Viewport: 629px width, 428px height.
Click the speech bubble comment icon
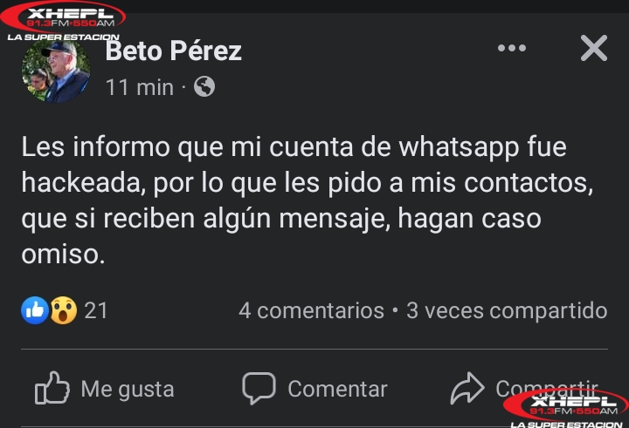click(x=259, y=388)
